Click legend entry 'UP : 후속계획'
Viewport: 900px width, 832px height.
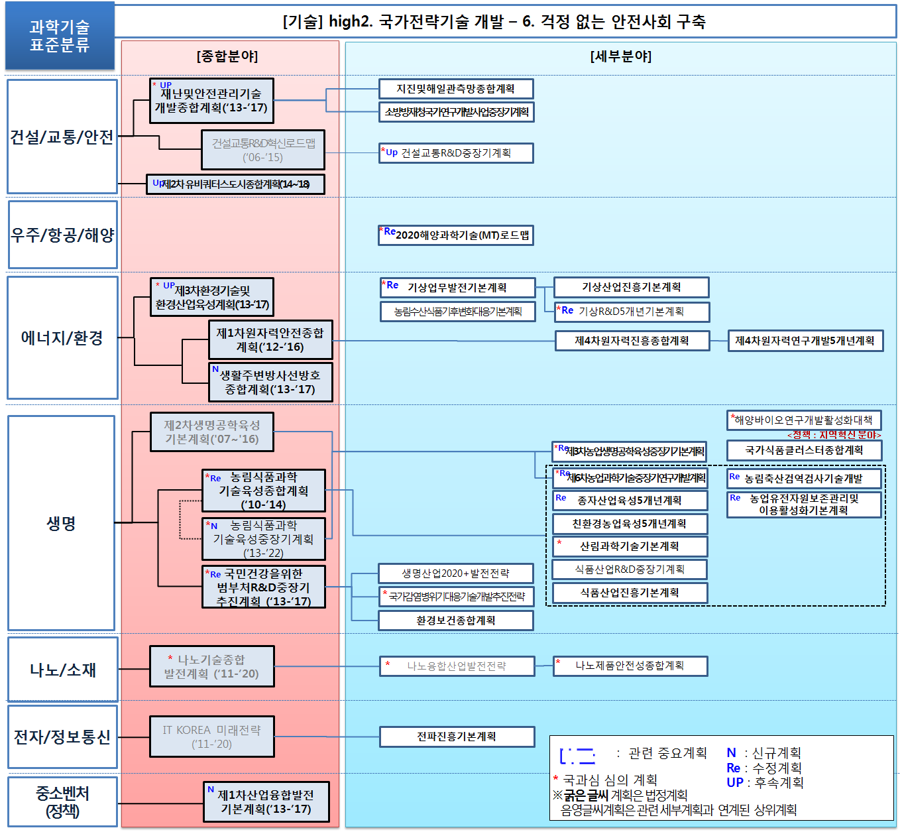[x=765, y=782]
